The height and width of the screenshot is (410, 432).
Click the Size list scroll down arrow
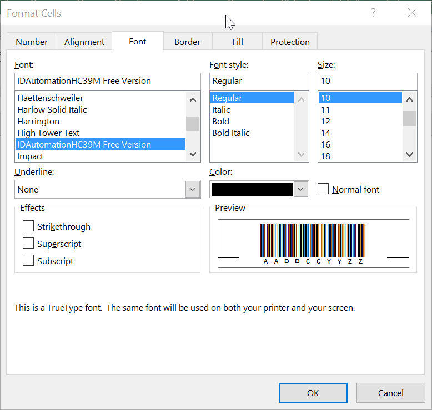pyautogui.click(x=409, y=154)
